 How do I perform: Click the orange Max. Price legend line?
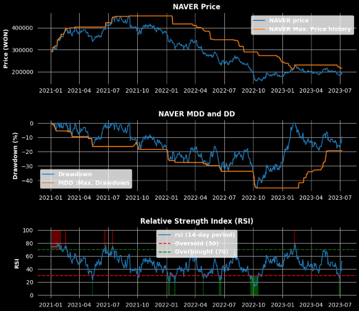pyautogui.click(x=259, y=29)
